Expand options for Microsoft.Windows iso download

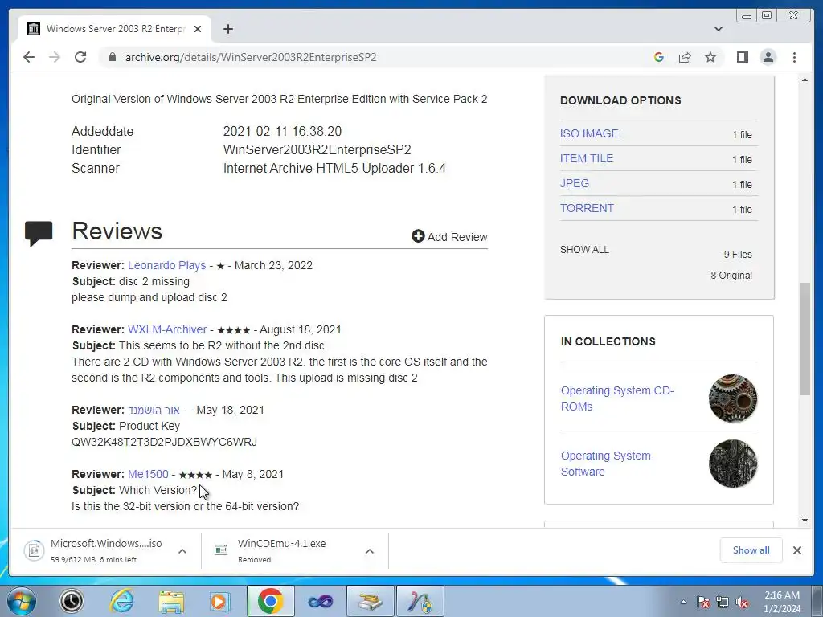click(182, 551)
